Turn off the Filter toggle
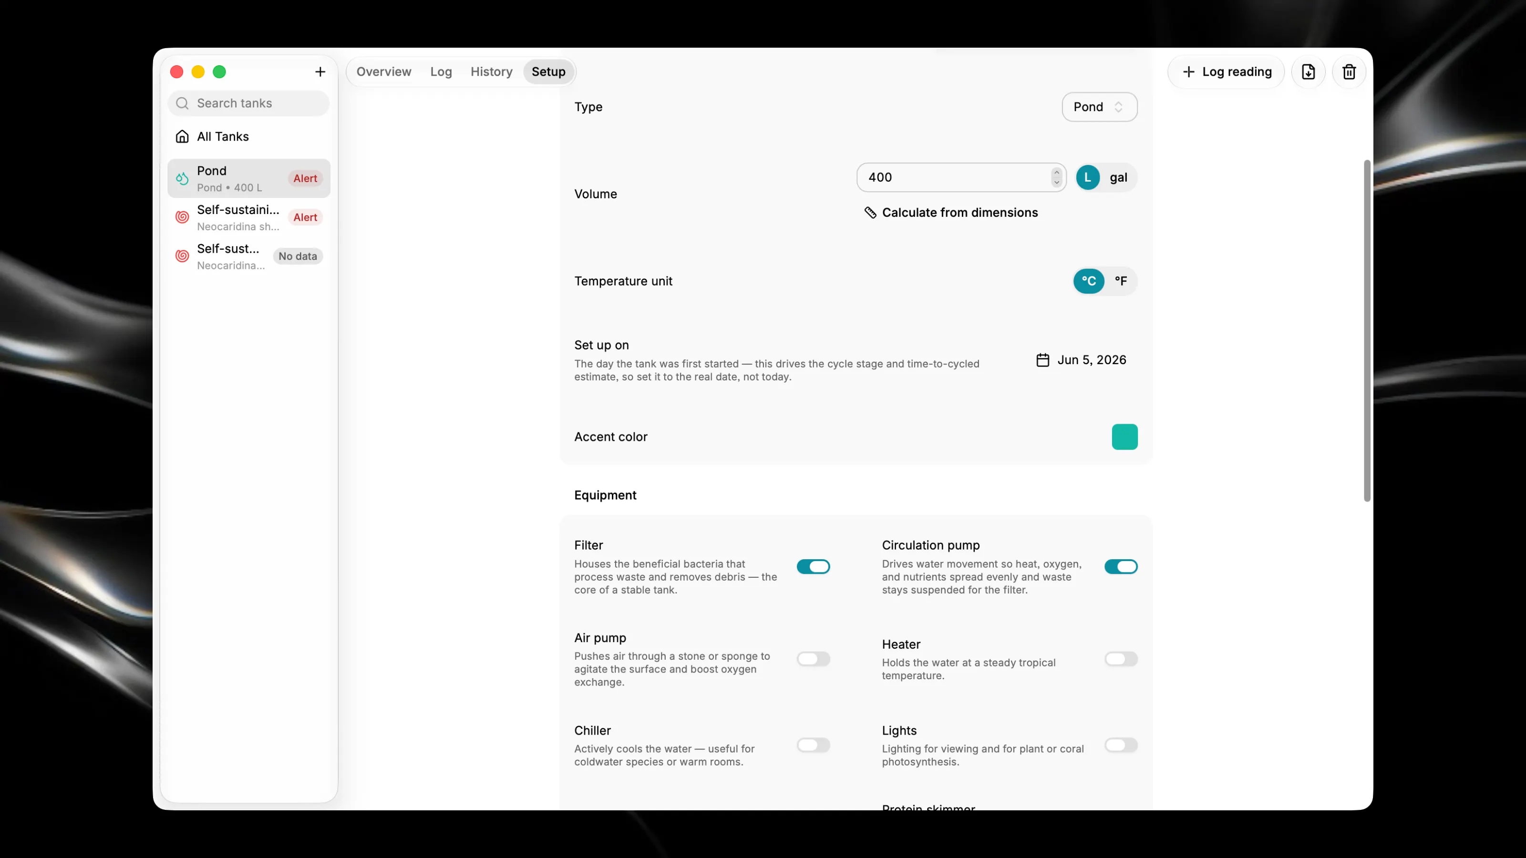1526x858 pixels. [x=813, y=567]
